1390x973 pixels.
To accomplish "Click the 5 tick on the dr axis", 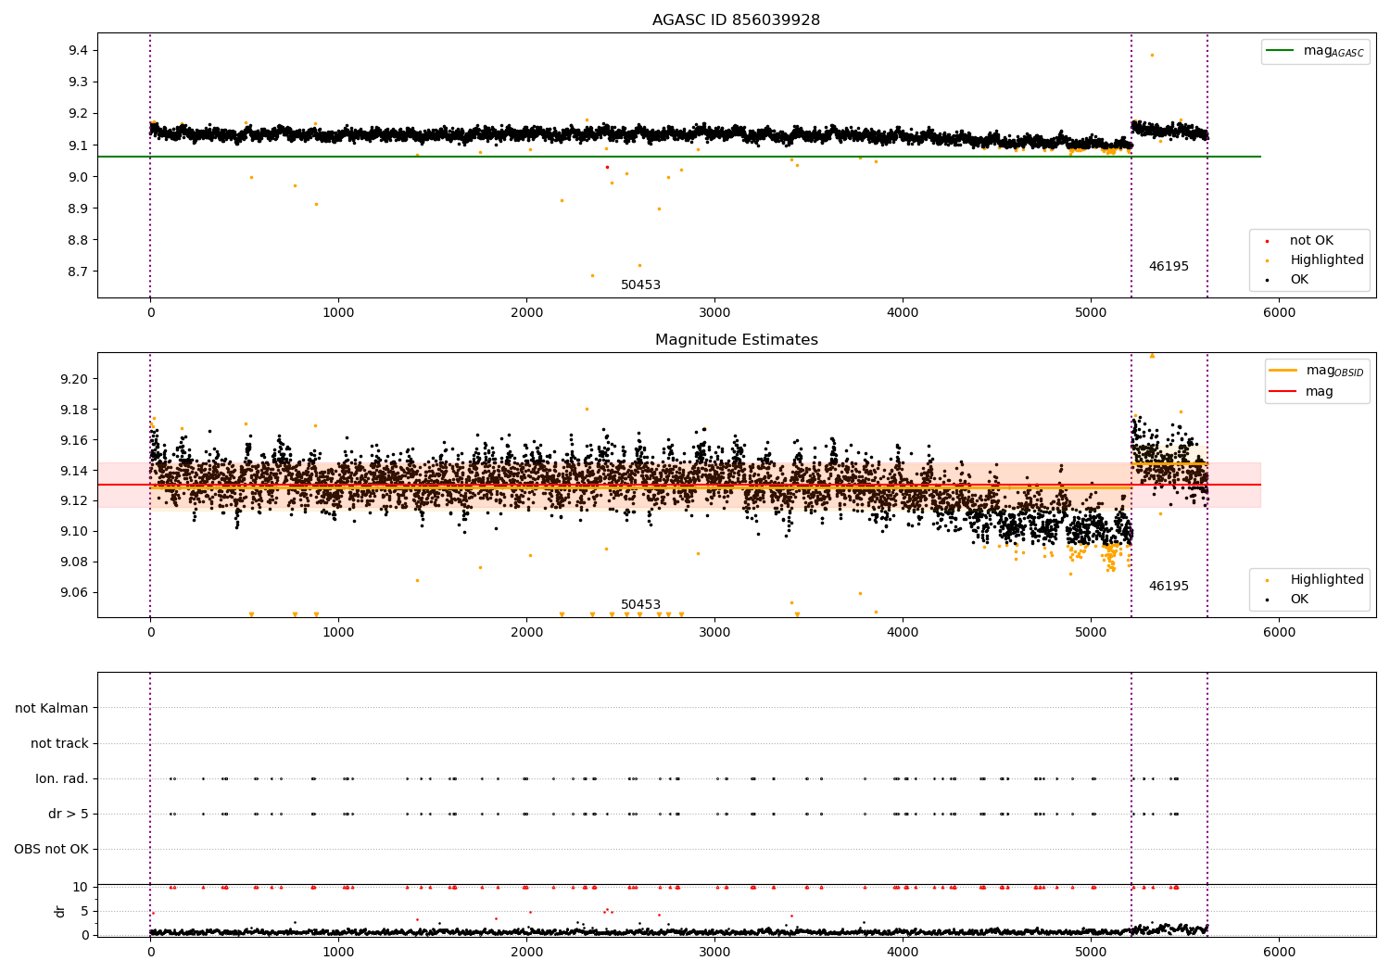I will point(85,911).
